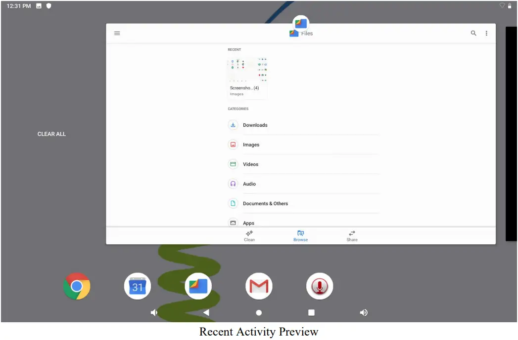This screenshot has height=340, width=518.
Task: Tap the Back navigation button
Action: pos(206,312)
